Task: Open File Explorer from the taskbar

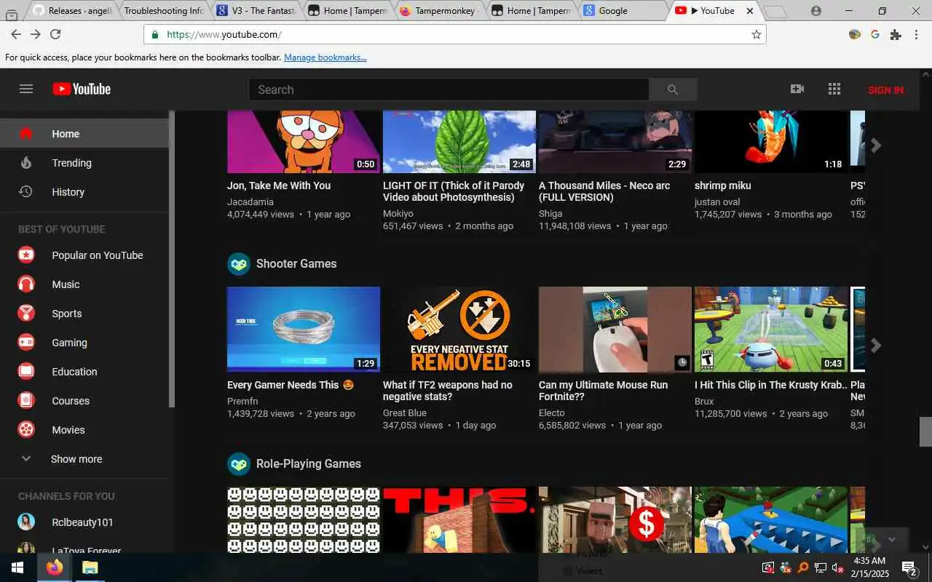Action: click(x=90, y=567)
